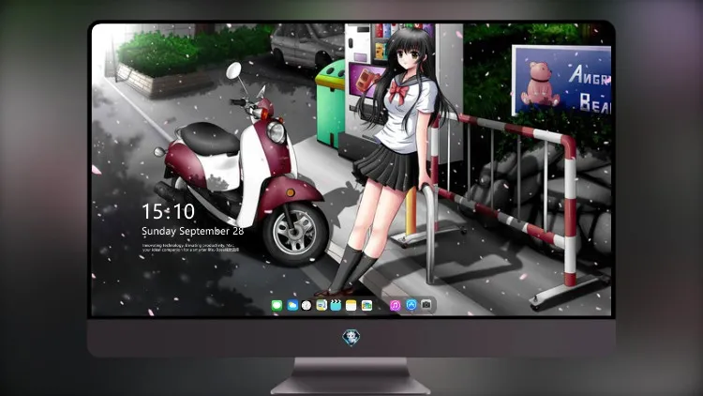This screenshot has width=703, height=396.
Task: Open the Weather app in dock
Action: click(x=292, y=306)
